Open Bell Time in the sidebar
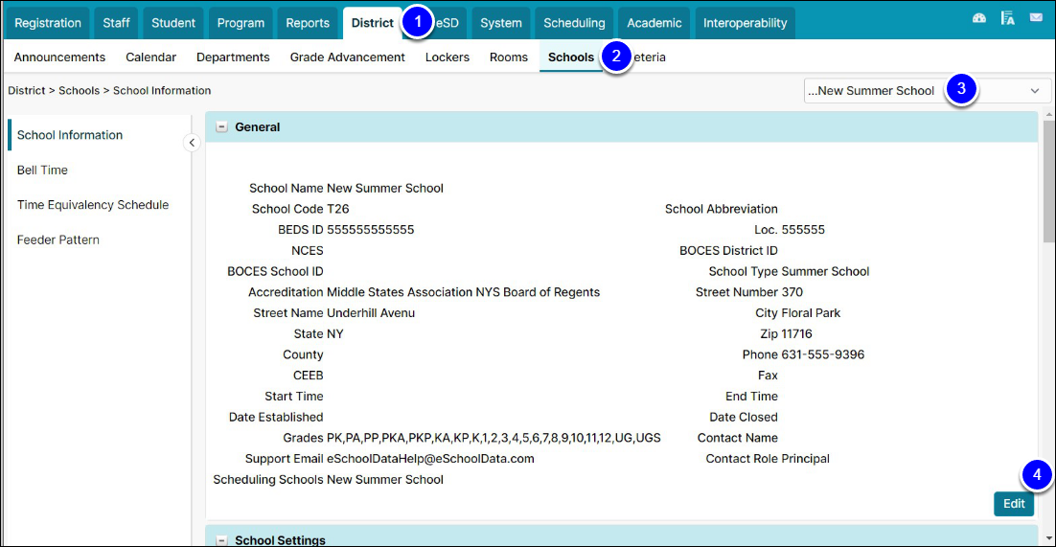Viewport: 1056px width, 547px height. click(42, 170)
